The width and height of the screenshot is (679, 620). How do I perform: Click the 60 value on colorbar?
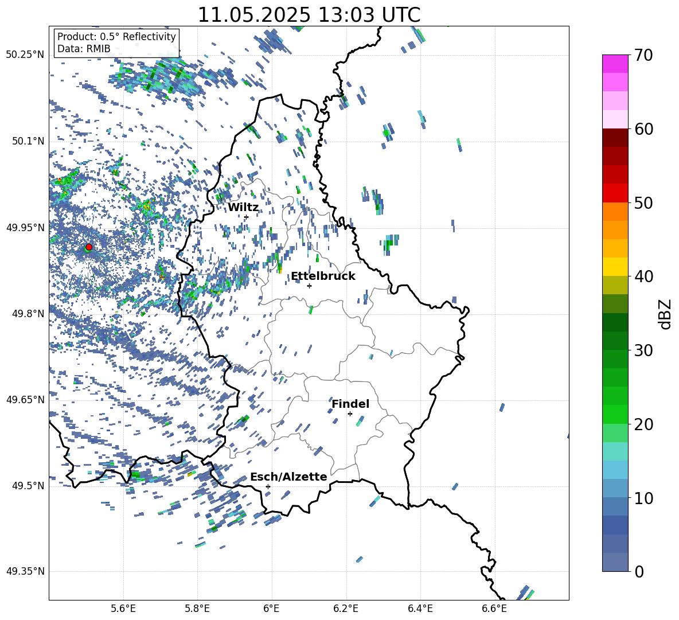click(x=644, y=129)
